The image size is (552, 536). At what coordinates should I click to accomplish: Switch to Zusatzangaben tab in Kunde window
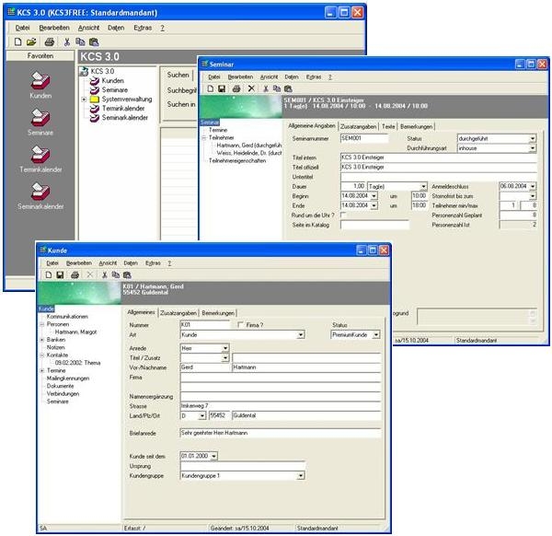tap(178, 313)
